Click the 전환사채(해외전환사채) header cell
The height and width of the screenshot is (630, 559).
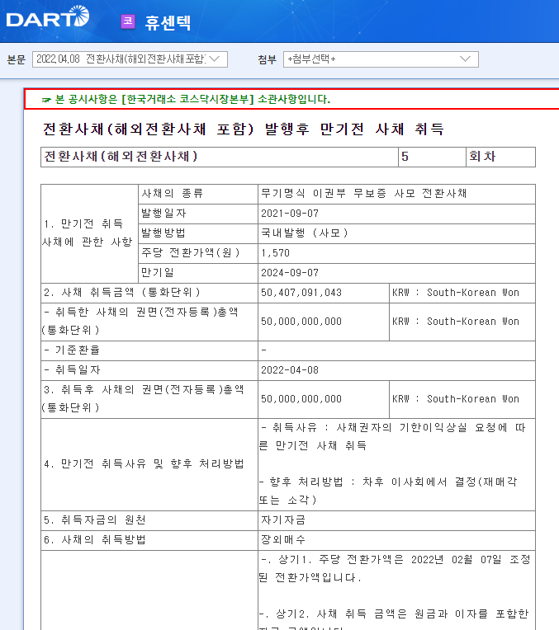[x=220, y=157]
